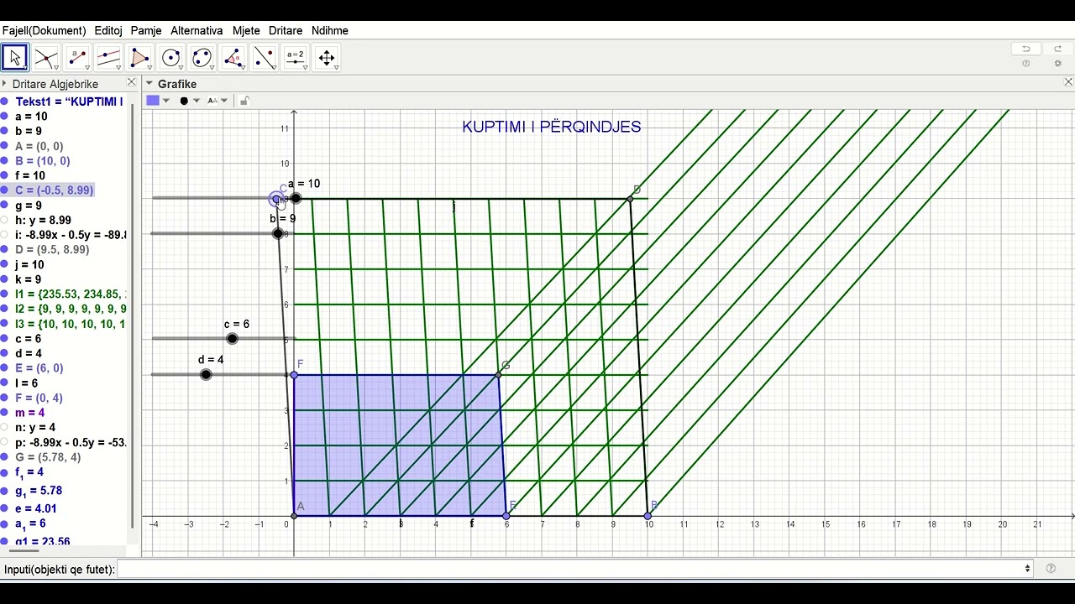Open the Alternativa menu

click(197, 30)
